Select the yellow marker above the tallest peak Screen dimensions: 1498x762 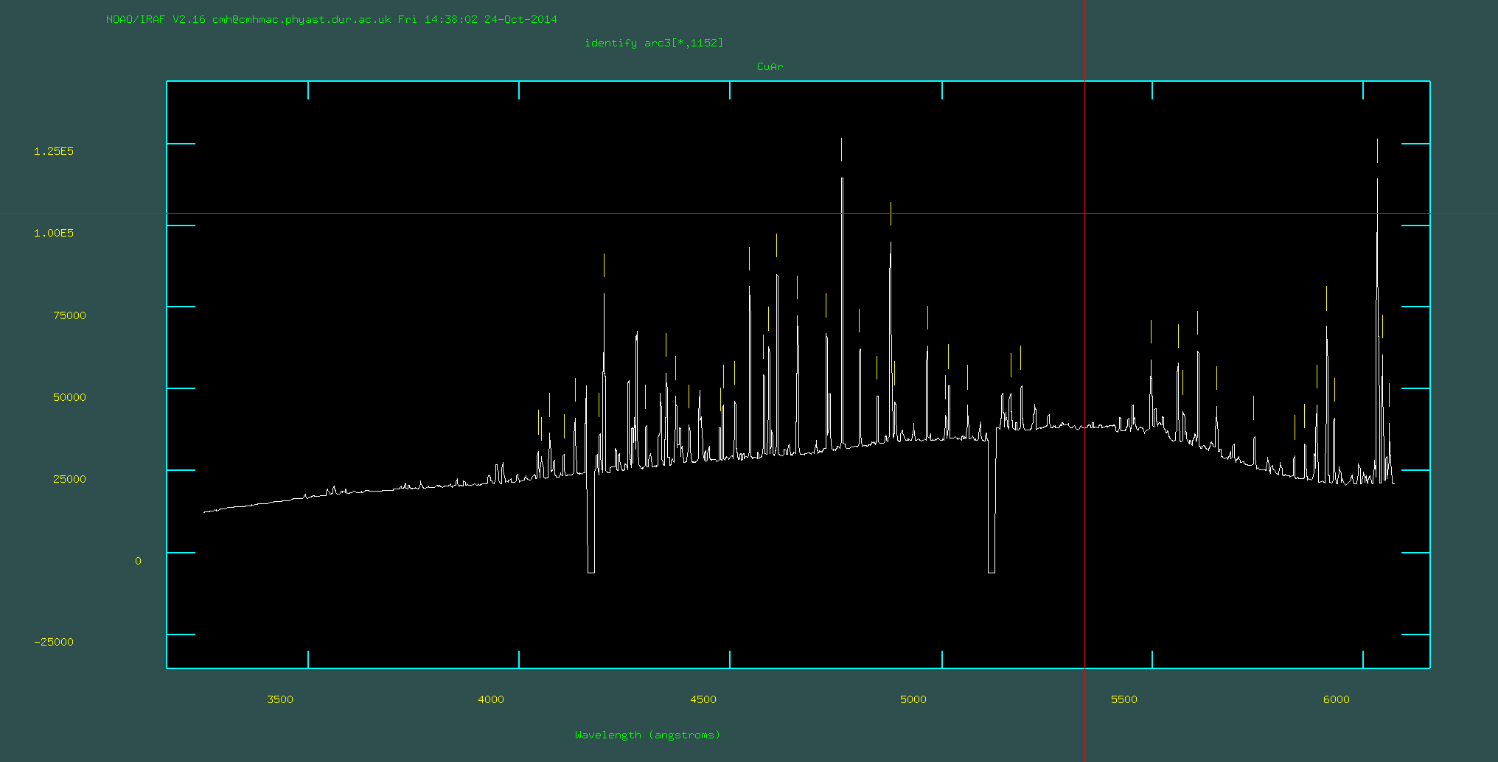coord(841,150)
